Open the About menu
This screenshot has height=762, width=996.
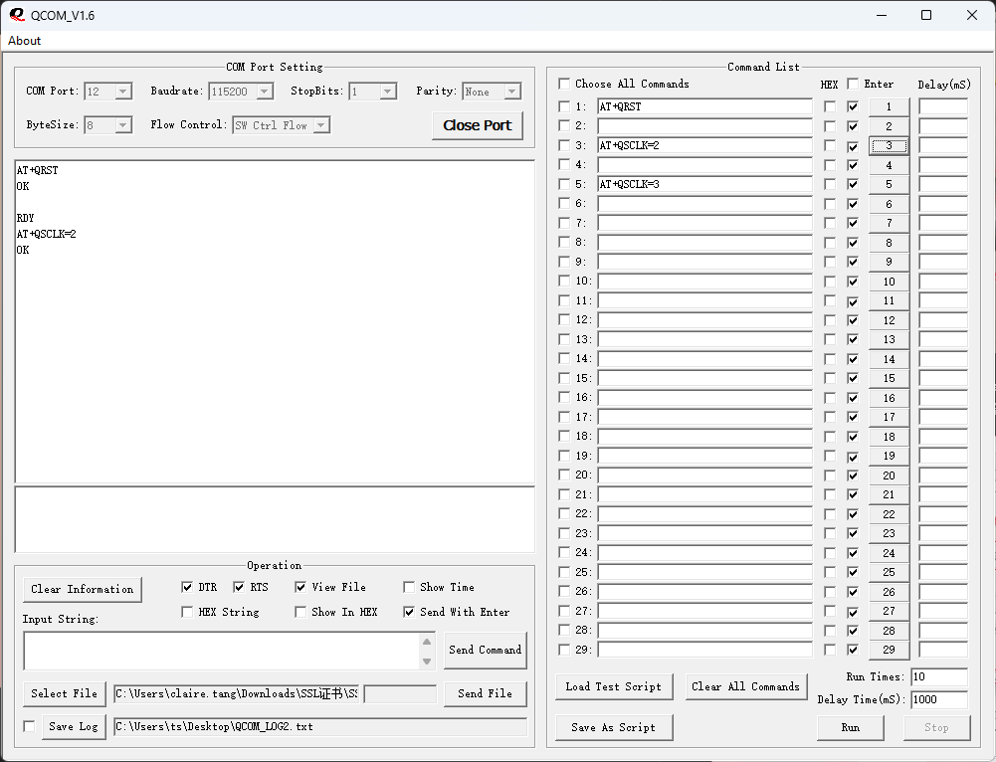(25, 41)
